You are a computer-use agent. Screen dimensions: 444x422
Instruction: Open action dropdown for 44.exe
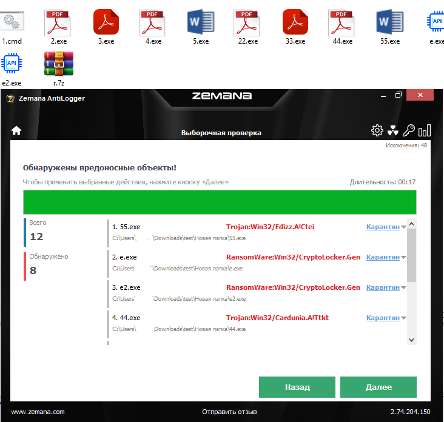click(x=403, y=318)
